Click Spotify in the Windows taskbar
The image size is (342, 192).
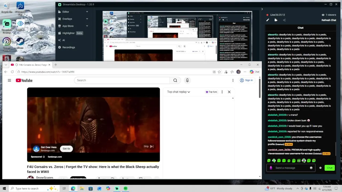pos(126,189)
